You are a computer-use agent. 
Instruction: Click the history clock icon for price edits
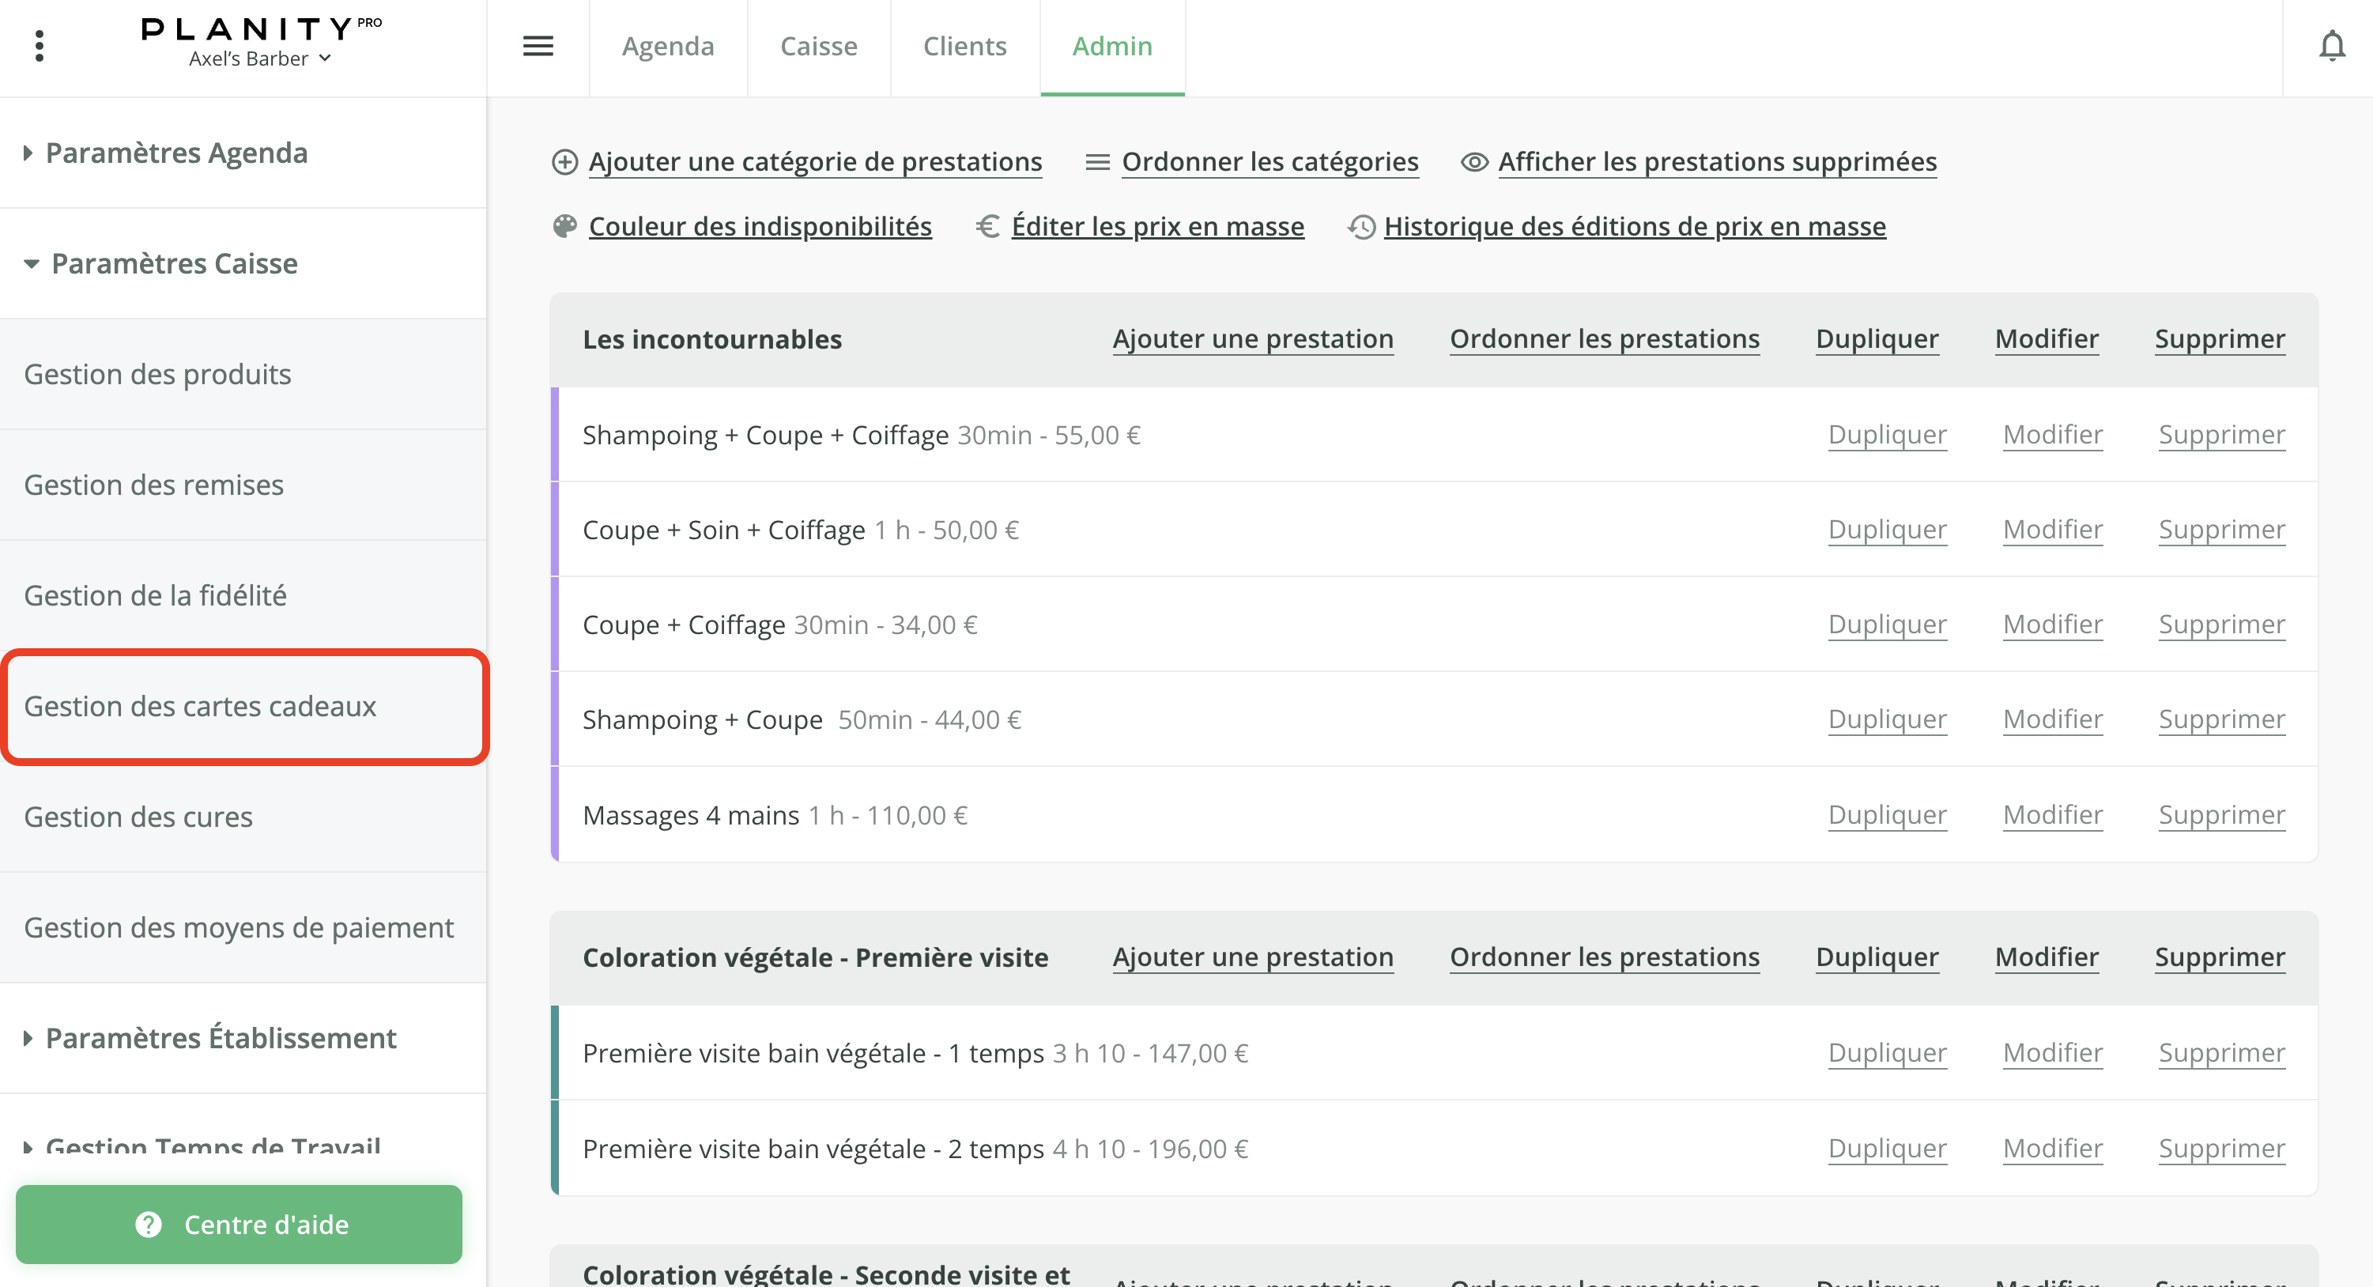pyautogui.click(x=1360, y=227)
